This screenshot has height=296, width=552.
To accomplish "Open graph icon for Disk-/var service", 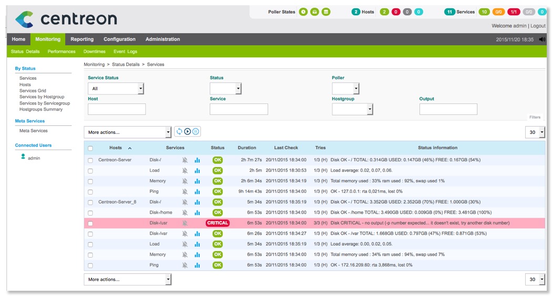I will [x=197, y=234].
